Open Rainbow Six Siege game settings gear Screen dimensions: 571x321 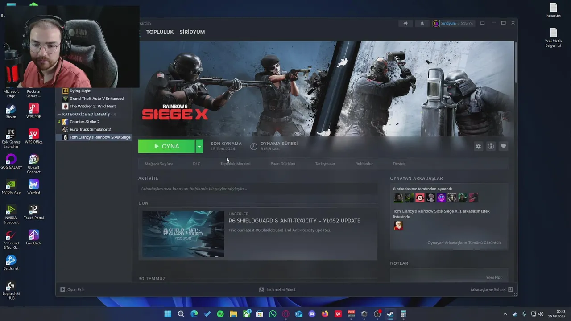coord(478,146)
